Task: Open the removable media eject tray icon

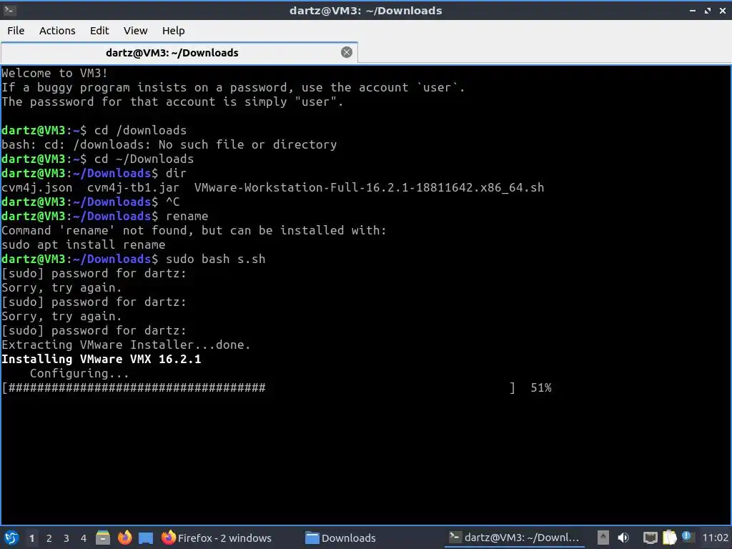Action: point(603,538)
